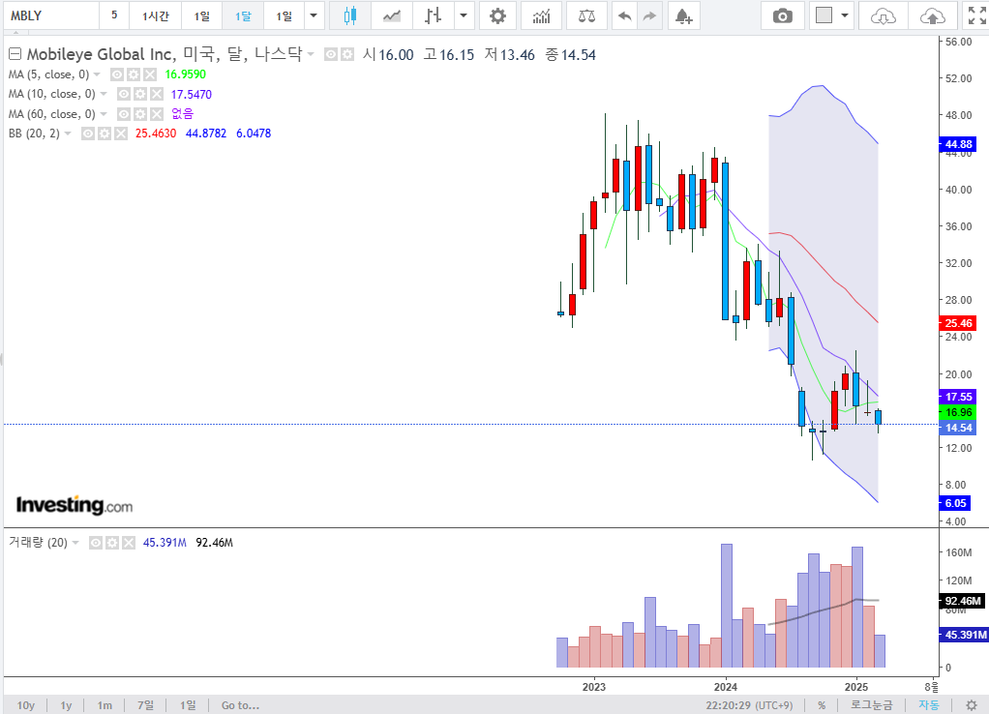This screenshot has height=714, width=989.
Task: Open time interval dropdown arrow
Action: [314, 15]
